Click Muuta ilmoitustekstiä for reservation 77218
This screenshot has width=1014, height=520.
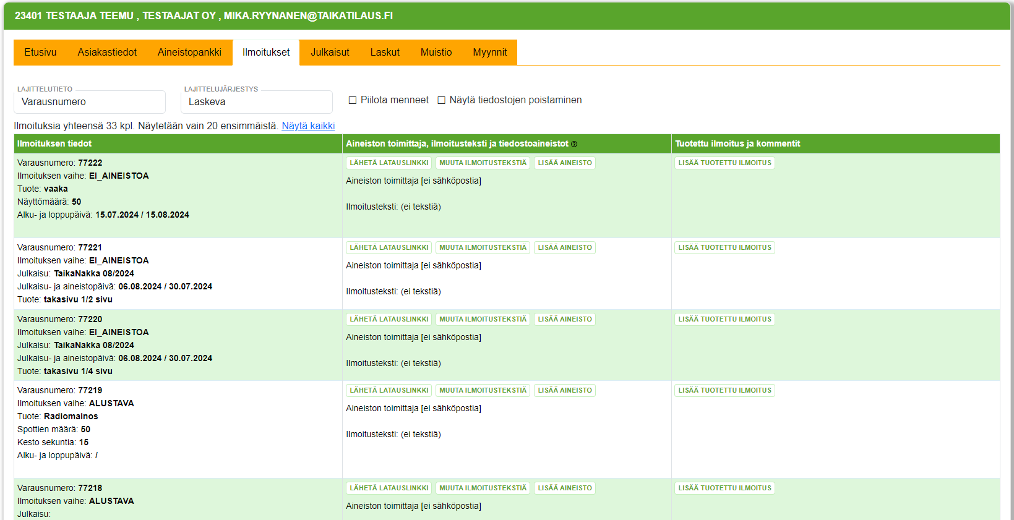pyautogui.click(x=483, y=488)
